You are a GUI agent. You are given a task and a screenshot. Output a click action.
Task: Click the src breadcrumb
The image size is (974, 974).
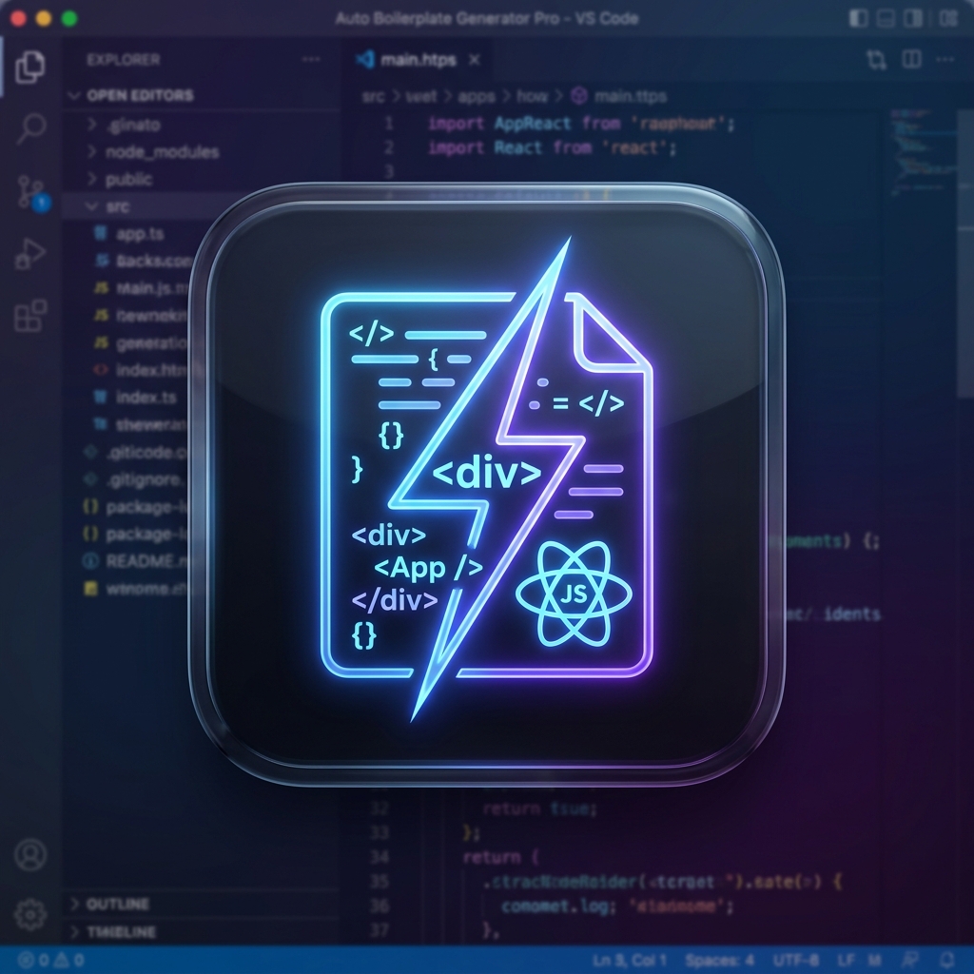click(x=373, y=96)
